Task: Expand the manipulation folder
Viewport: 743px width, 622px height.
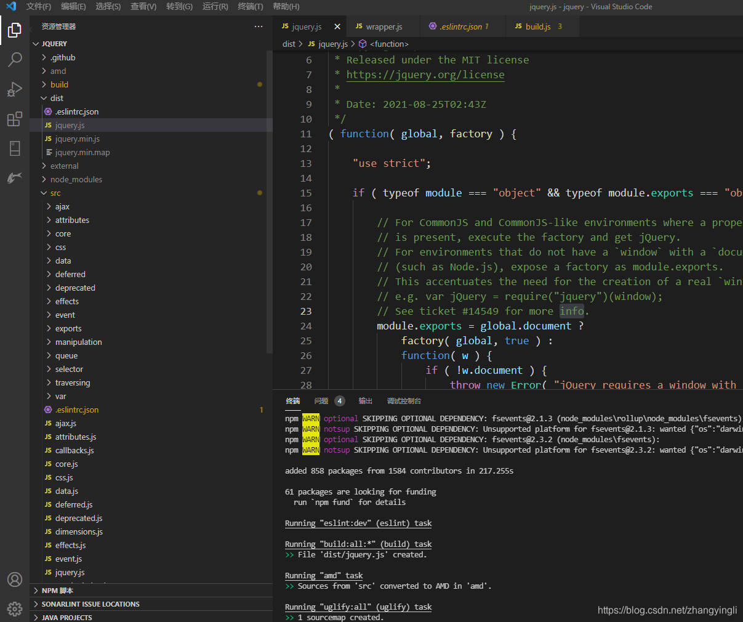Action: (148, 342)
